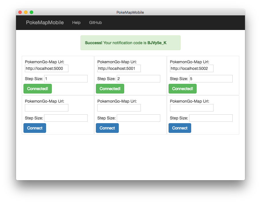Focus empty Map Url field, bottom-left card

47,108
